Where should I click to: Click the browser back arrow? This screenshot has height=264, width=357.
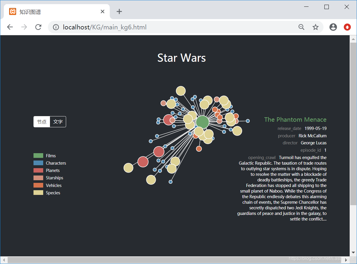[x=10, y=27]
